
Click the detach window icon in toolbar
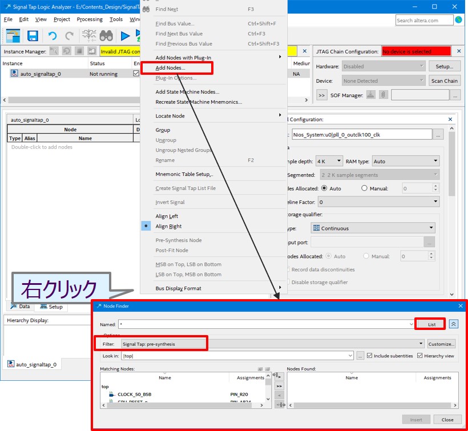[x=13, y=36]
